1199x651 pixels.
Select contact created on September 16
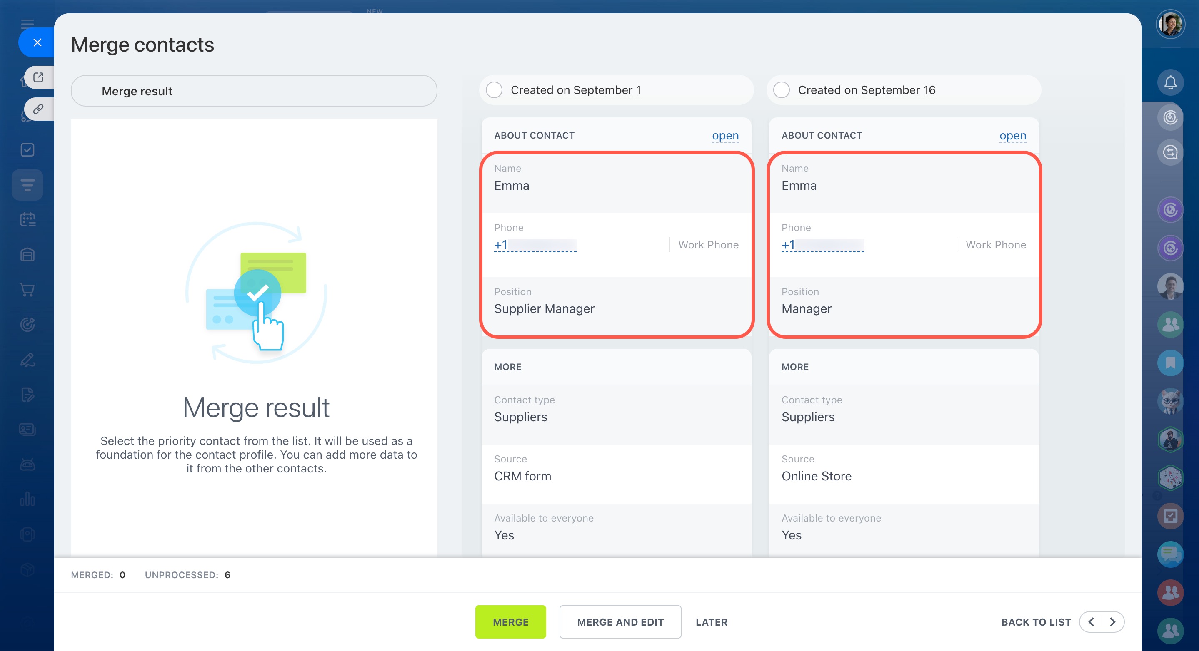pyautogui.click(x=781, y=90)
